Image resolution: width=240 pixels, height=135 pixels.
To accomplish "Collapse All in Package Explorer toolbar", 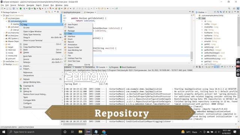I will click(x=46, y=12).
